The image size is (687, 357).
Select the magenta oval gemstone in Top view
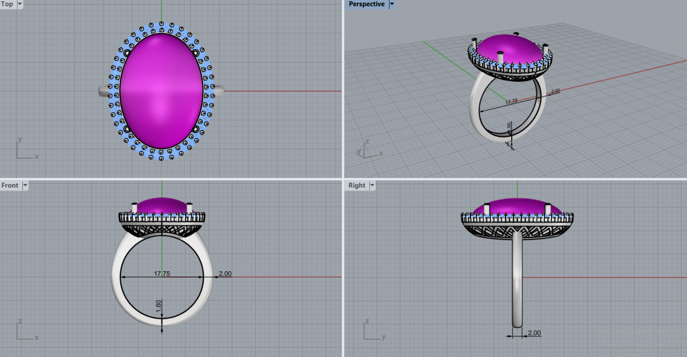click(161, 92)
